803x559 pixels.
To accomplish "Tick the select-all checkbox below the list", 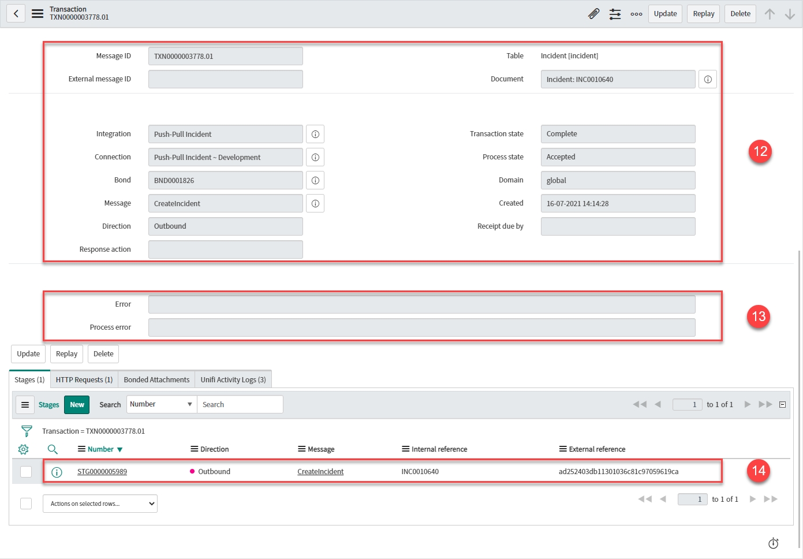I will click(26, 504).
